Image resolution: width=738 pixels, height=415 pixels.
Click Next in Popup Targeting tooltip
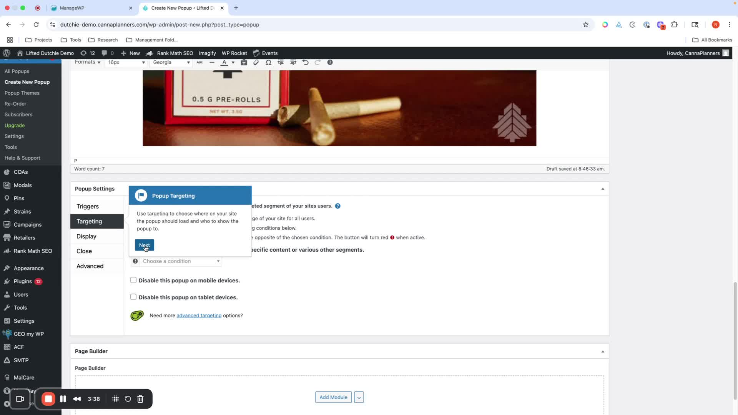coord(144,245)
